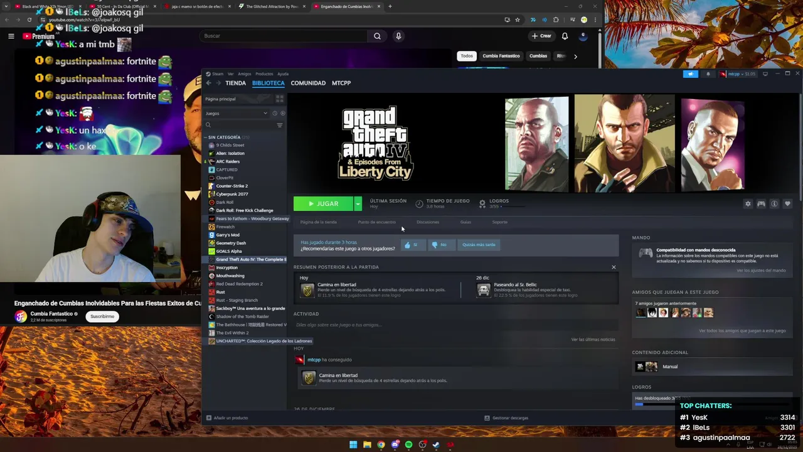Switch to Big Picture mode icon
Viewport: 803px width, 452px height.
pos(765,74)
